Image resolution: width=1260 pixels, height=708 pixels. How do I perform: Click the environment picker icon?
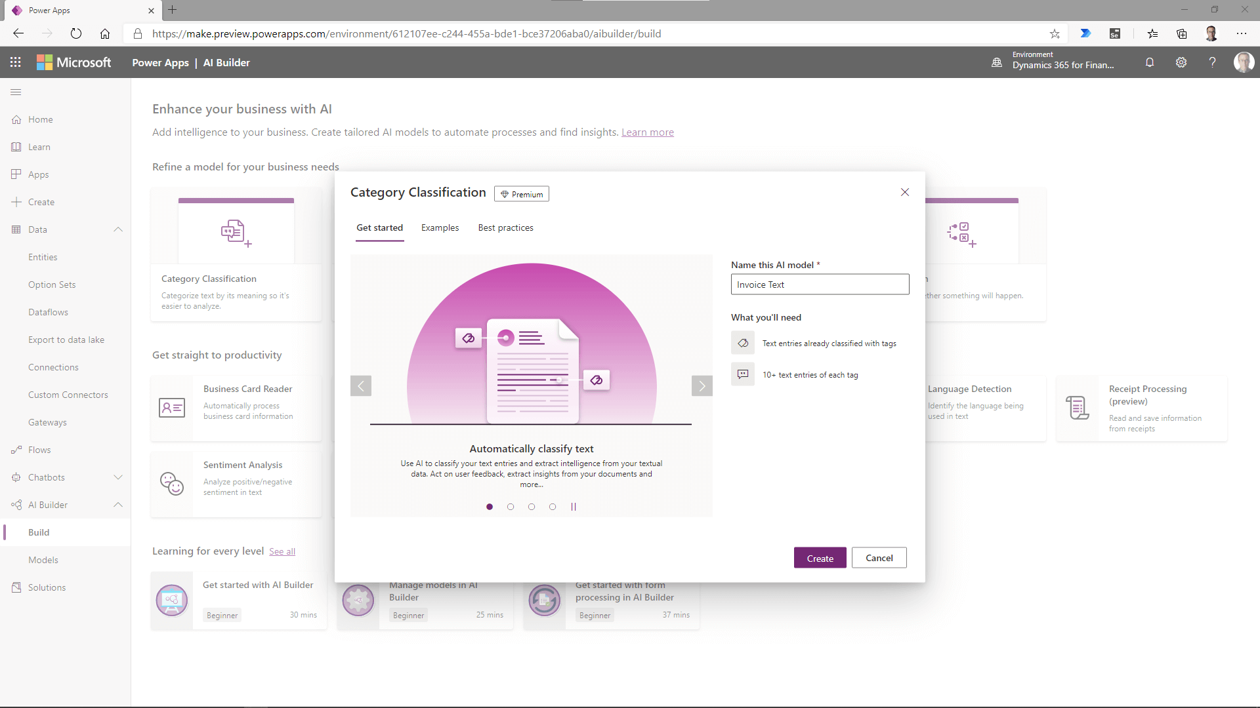click(997, 62)
